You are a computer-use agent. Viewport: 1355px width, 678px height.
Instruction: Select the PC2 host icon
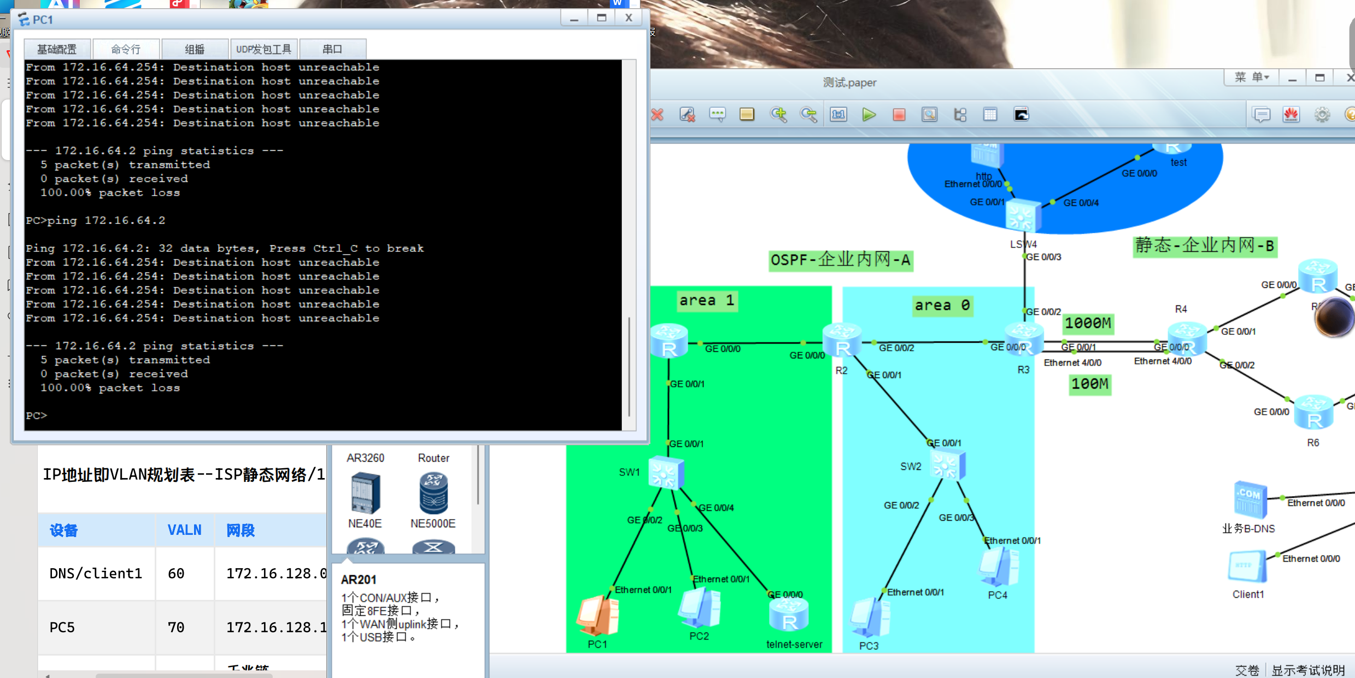700,608
